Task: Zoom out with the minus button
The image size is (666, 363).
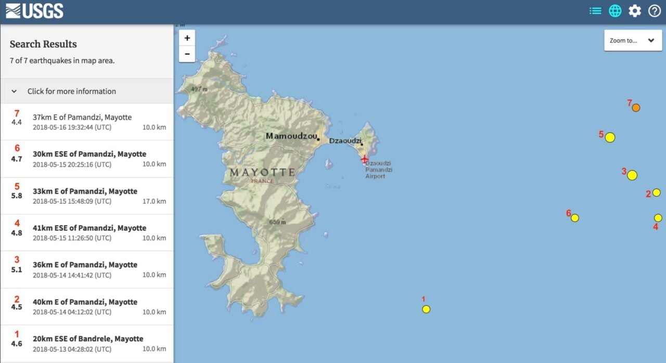Action: (187, 54)
